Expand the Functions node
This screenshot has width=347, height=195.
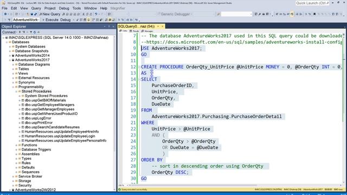tap(16, 145)
